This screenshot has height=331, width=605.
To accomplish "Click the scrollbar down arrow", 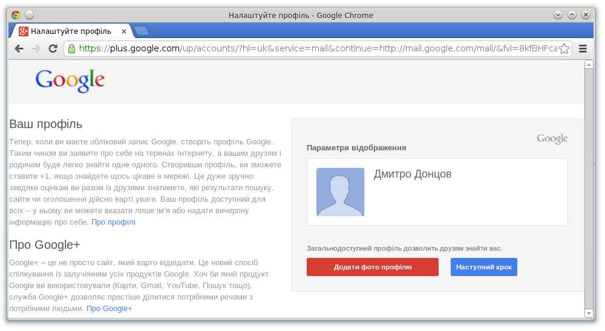I will (x=589, y=313).
